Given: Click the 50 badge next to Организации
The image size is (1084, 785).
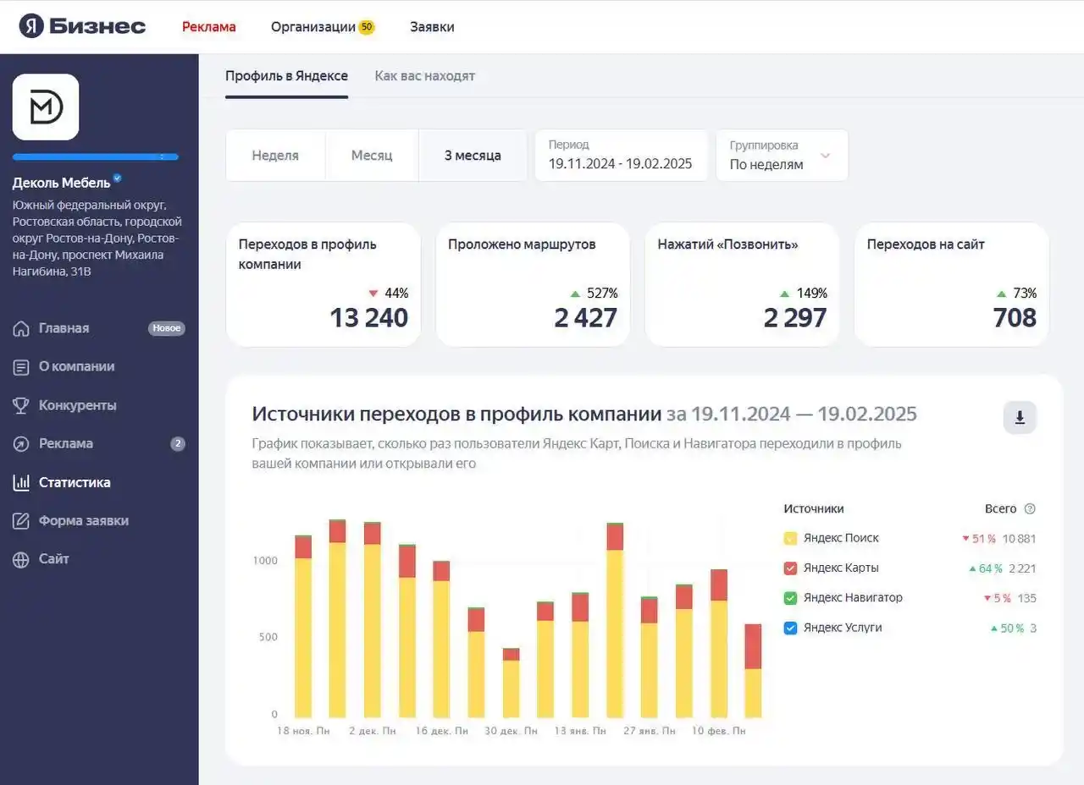Looking at the screenshot, I should coord(367,27).
